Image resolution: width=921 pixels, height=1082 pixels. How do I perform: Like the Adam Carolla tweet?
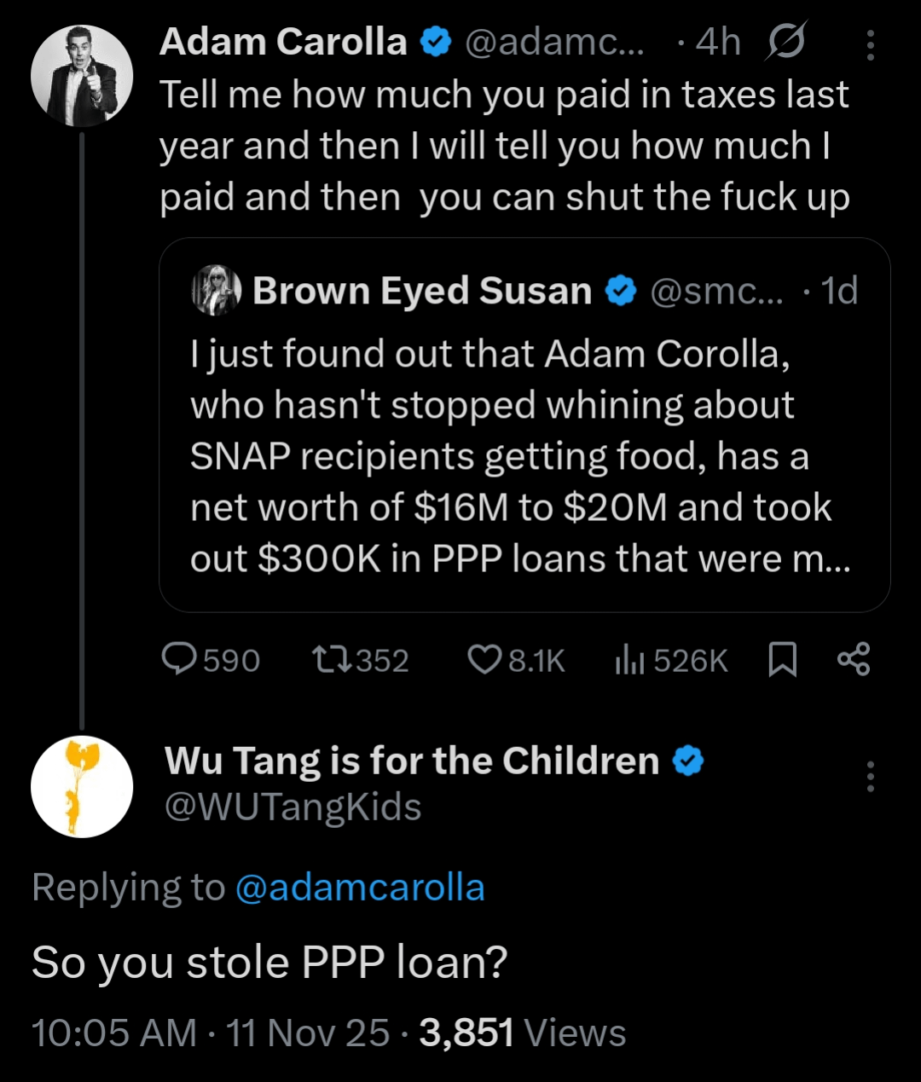485,660
